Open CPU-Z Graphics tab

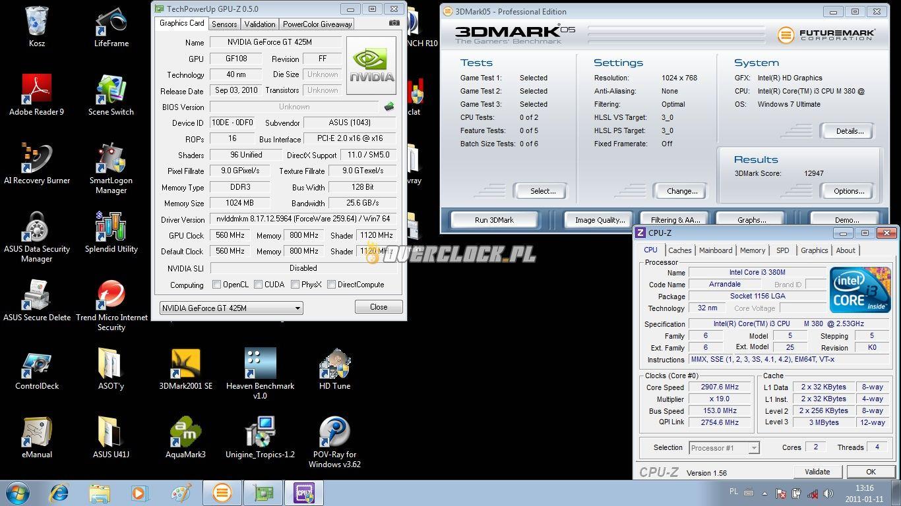pyautogui.click(x=814, y=250)
